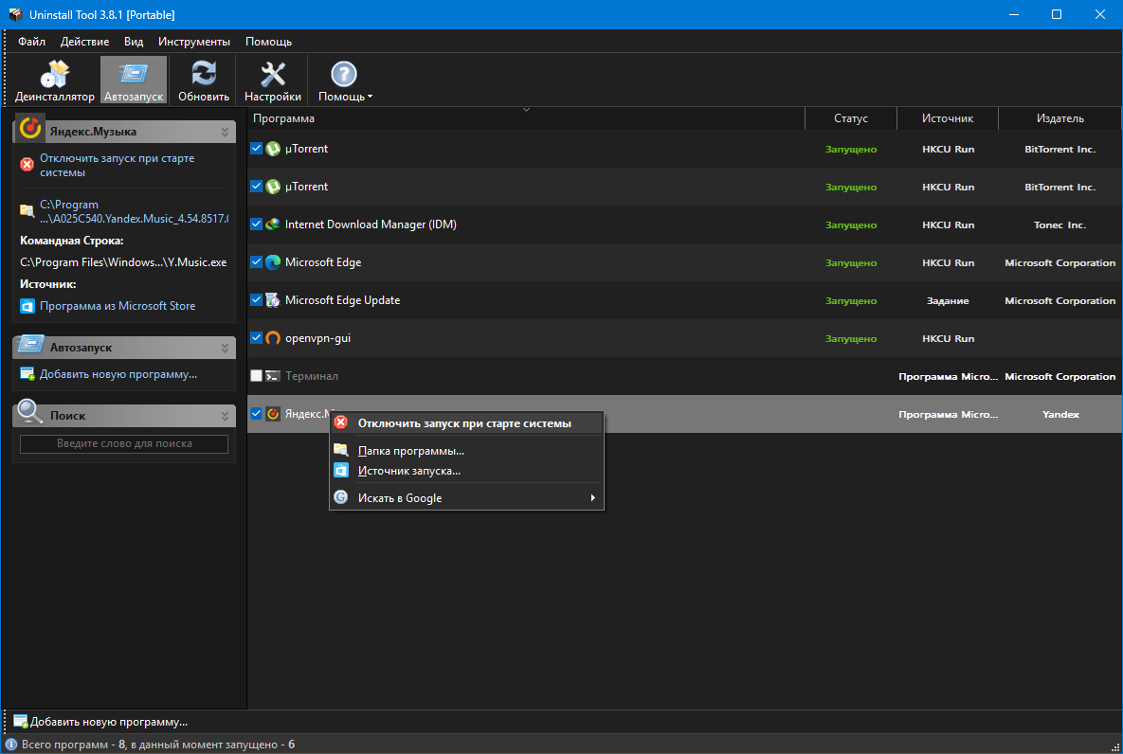Enable the Терминал autorun checkbox
Screen dimensions: 1123x754
pos(256,376)
